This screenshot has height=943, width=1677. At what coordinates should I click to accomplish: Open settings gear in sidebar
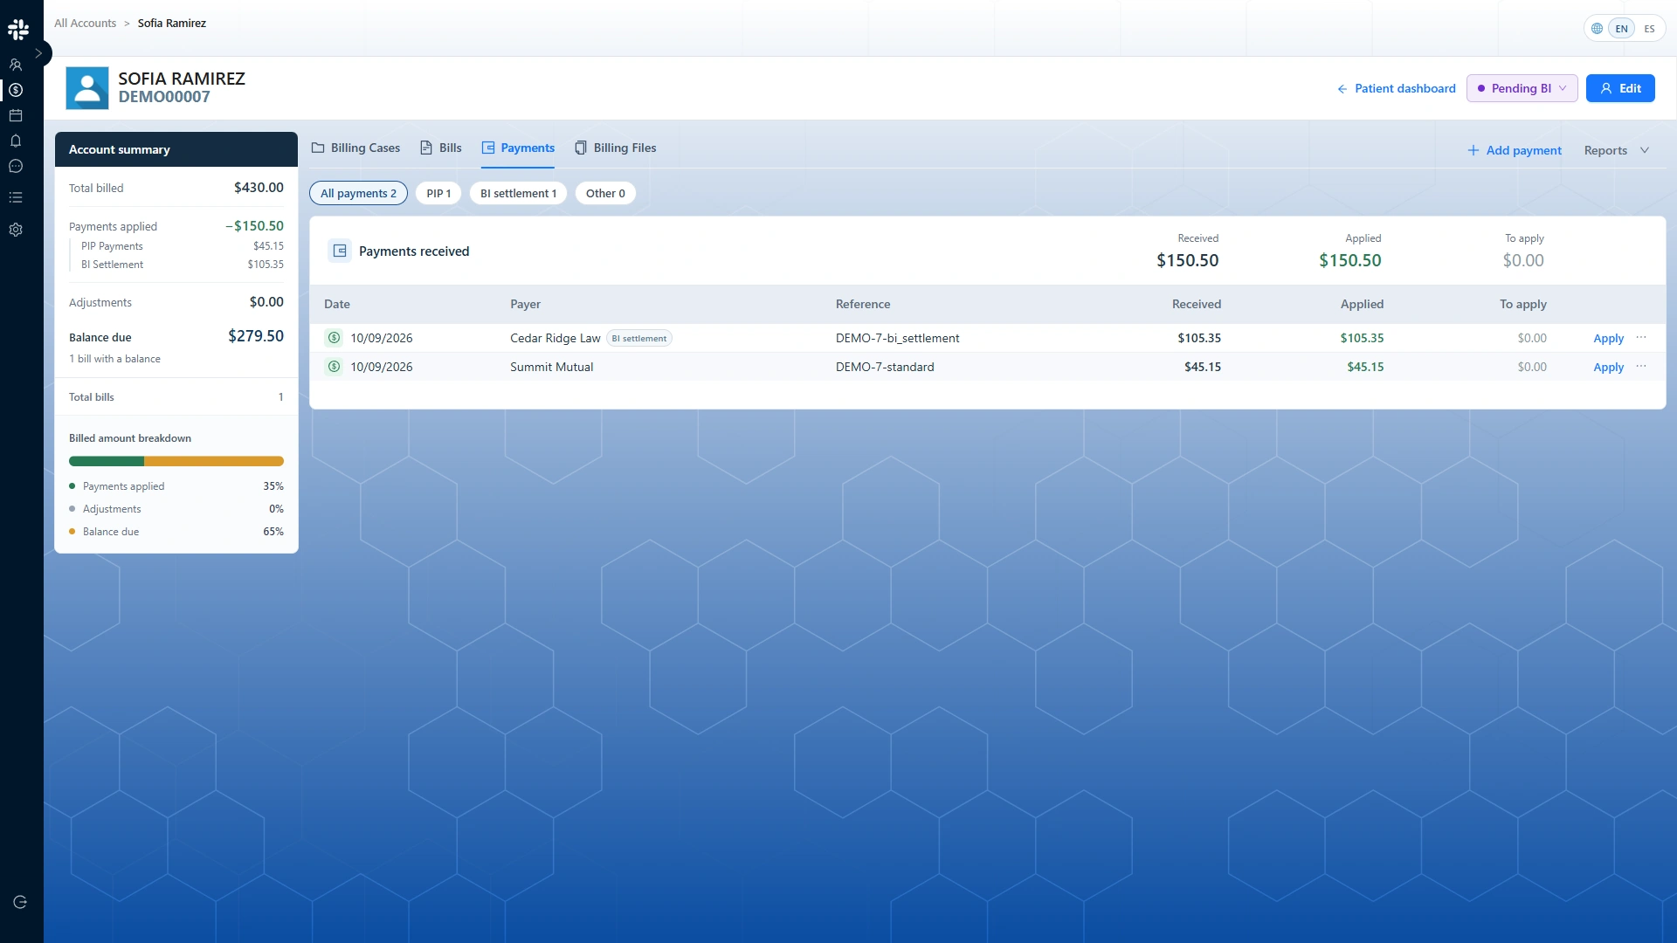click(x=16, y=230)
